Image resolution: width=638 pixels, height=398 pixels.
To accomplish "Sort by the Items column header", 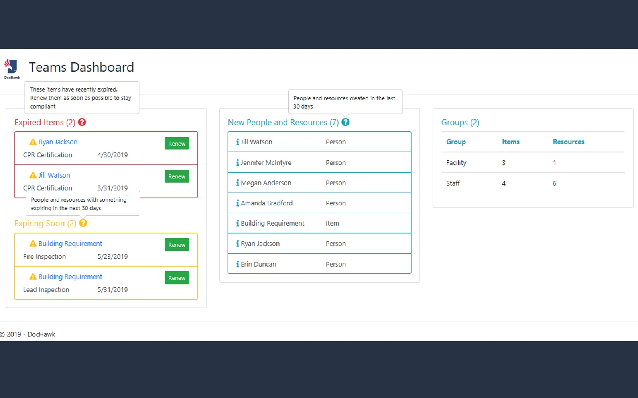I will 510,142.
